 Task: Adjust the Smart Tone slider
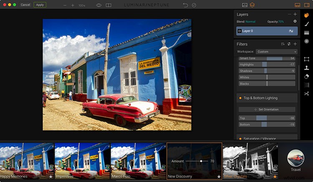coord(267,58)
